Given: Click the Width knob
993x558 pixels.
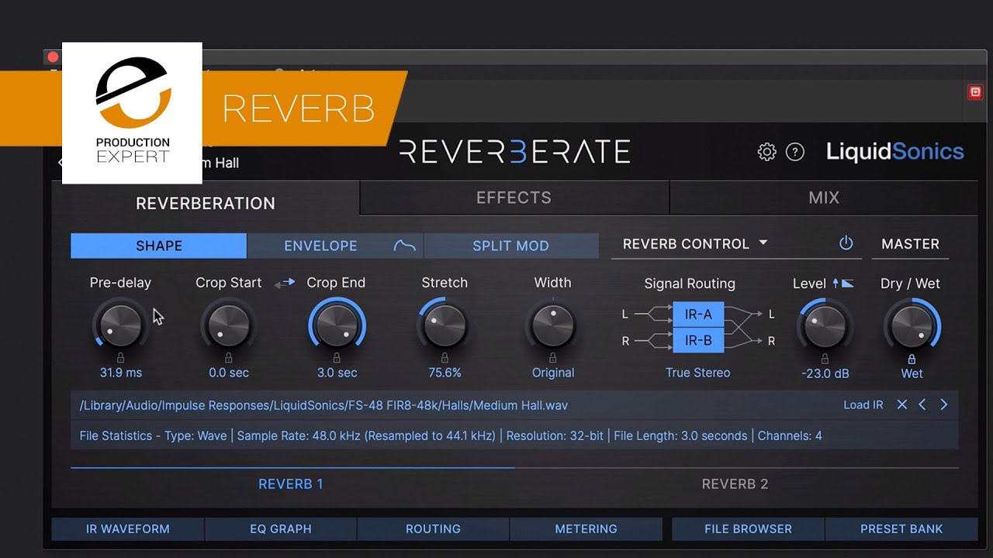Looking at the screenshot, I should coord(552,324).
